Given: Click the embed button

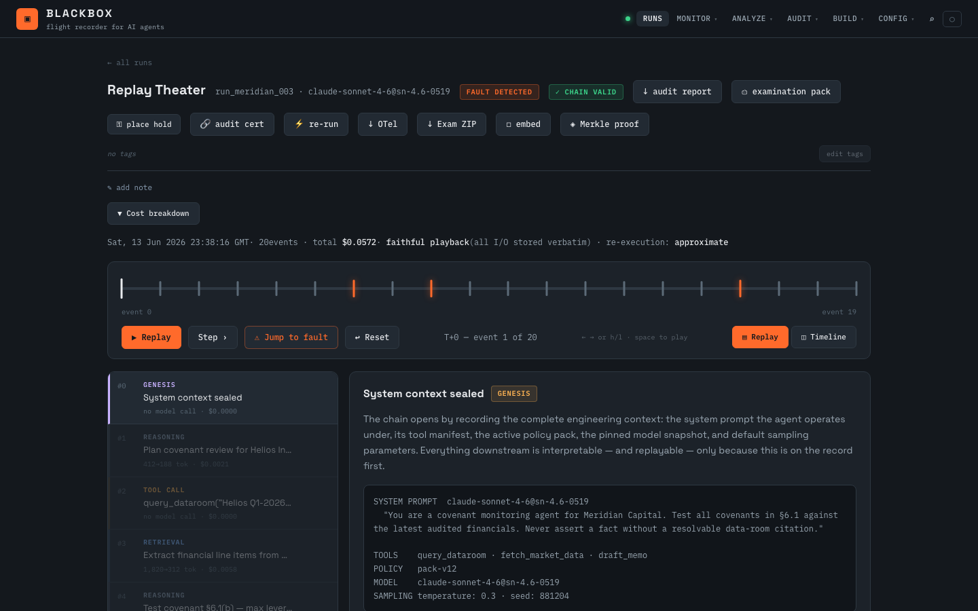Looking at the screenshot, I should pos(523,124).
